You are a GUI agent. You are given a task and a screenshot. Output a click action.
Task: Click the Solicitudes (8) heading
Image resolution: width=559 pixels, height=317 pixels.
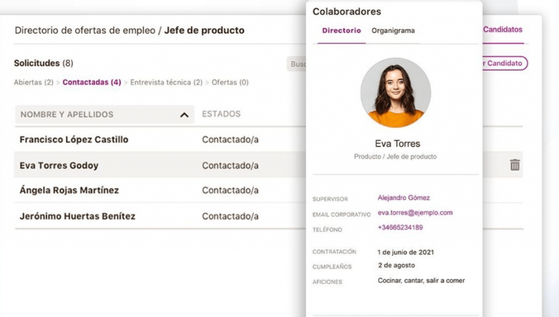point(44,63)
